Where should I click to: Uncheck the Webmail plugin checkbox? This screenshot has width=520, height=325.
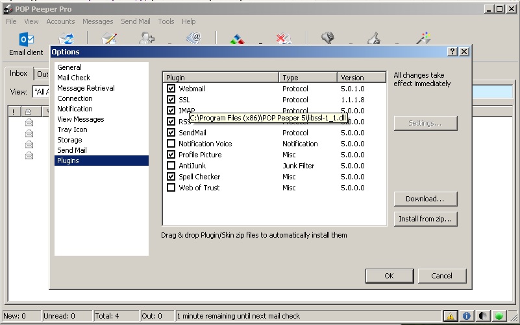[x=171, y=88]
